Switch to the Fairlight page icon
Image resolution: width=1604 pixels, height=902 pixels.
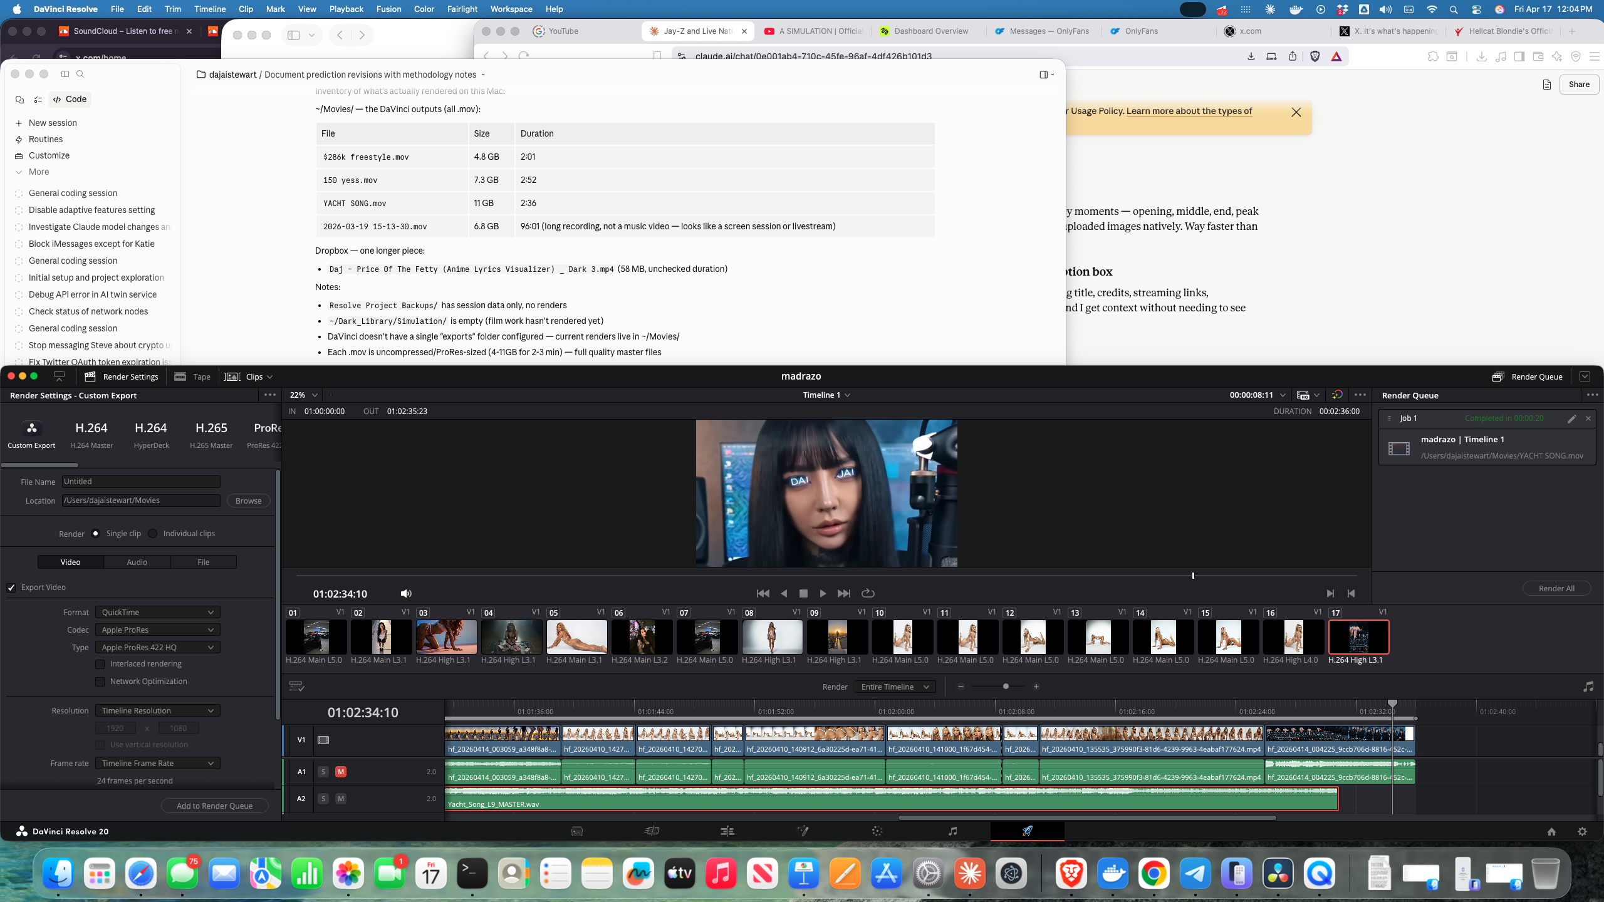tap(952, 831)
